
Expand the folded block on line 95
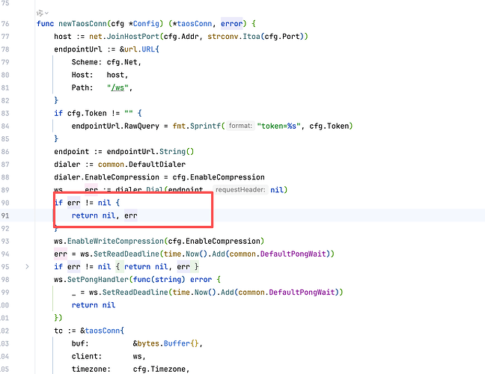[28, 266]
